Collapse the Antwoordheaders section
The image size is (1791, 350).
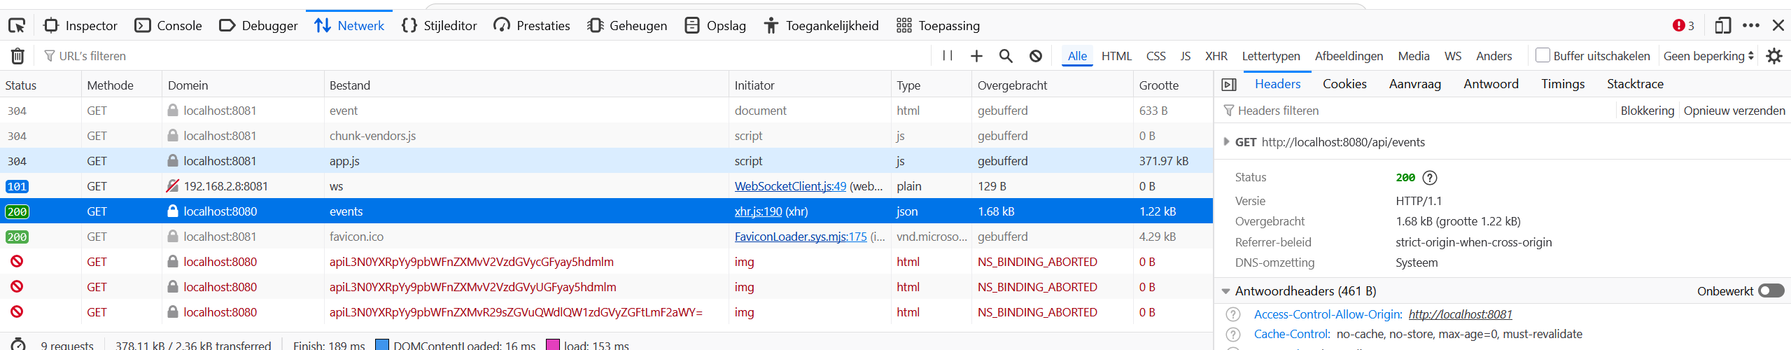point(1226,291)
